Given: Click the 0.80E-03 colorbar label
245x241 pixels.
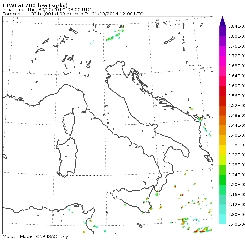Looking at the screenshot, I should (x=237, y=36).
